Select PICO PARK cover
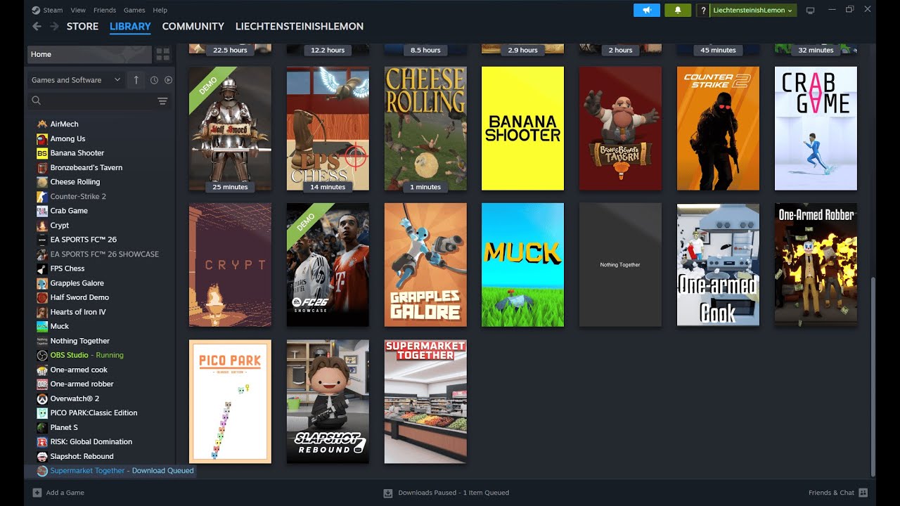The image size is (900, 506). click(x=230, y=401)
